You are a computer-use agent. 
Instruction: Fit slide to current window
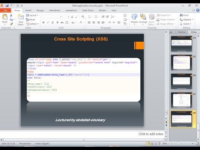197,143
